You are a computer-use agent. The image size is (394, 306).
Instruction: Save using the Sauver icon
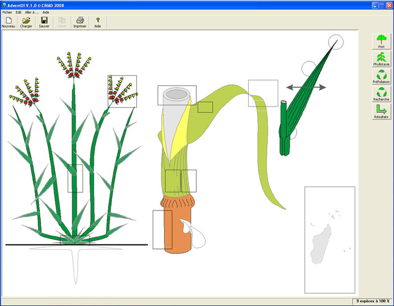click(x=44, y=22)
